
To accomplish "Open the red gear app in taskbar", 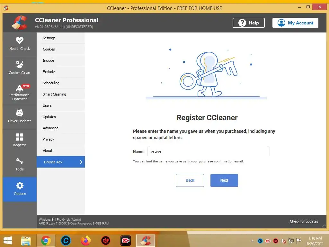I will (105, 241).
